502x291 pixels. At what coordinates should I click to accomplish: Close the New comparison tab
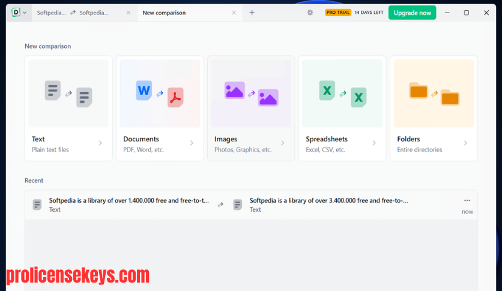click(x=234, y=13)
